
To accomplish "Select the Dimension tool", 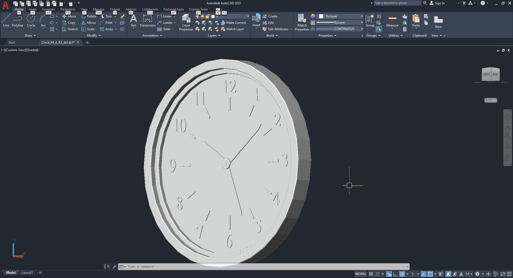I will (147, 21).
